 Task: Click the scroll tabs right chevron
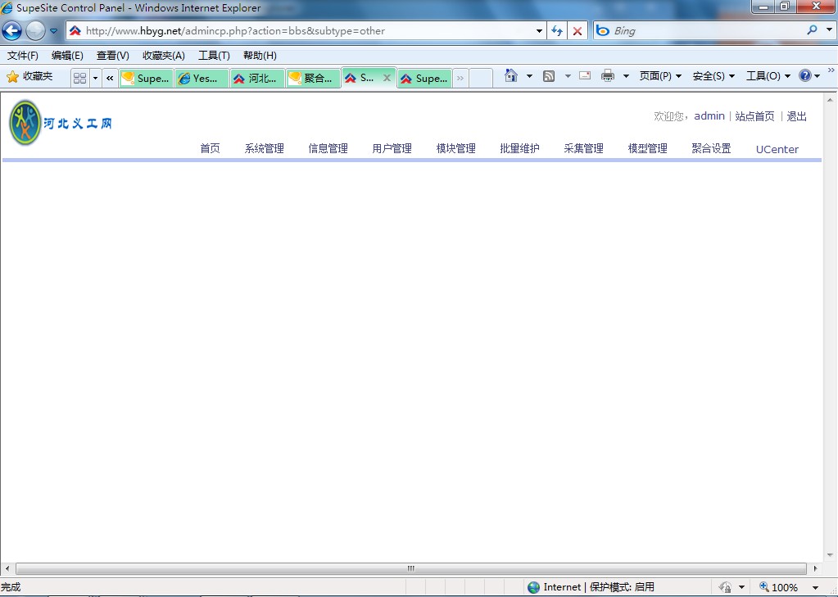coord(460,78)
